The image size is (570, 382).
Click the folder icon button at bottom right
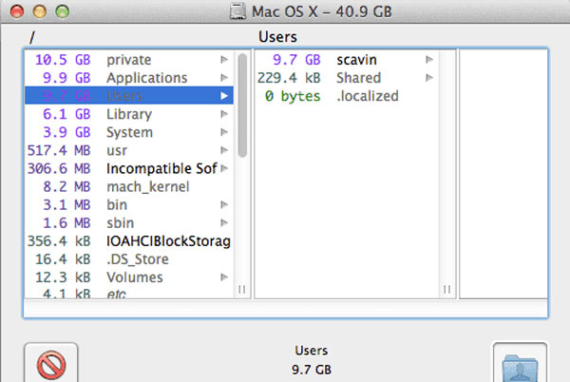tap(520, 364)
